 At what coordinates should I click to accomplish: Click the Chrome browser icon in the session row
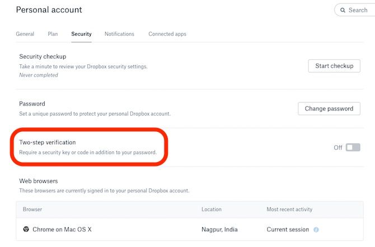click(x=26, y=229)
